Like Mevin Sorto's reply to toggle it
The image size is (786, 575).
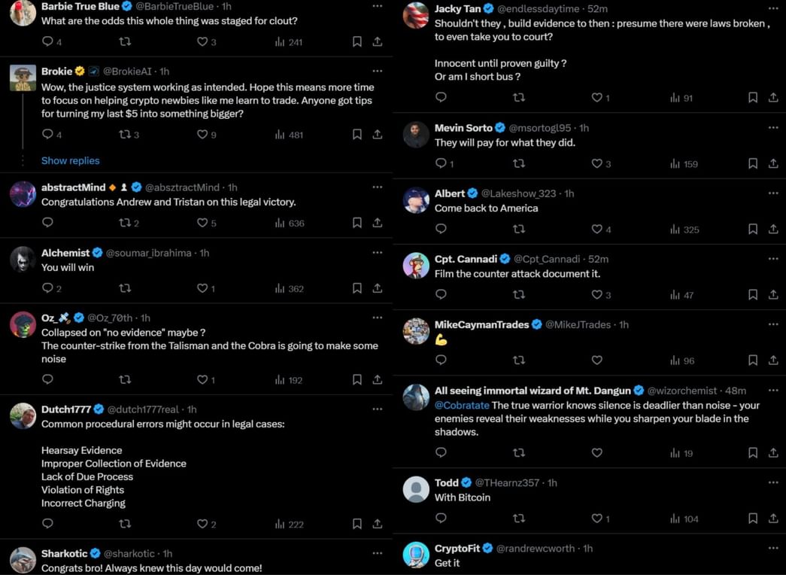[596, 164]
